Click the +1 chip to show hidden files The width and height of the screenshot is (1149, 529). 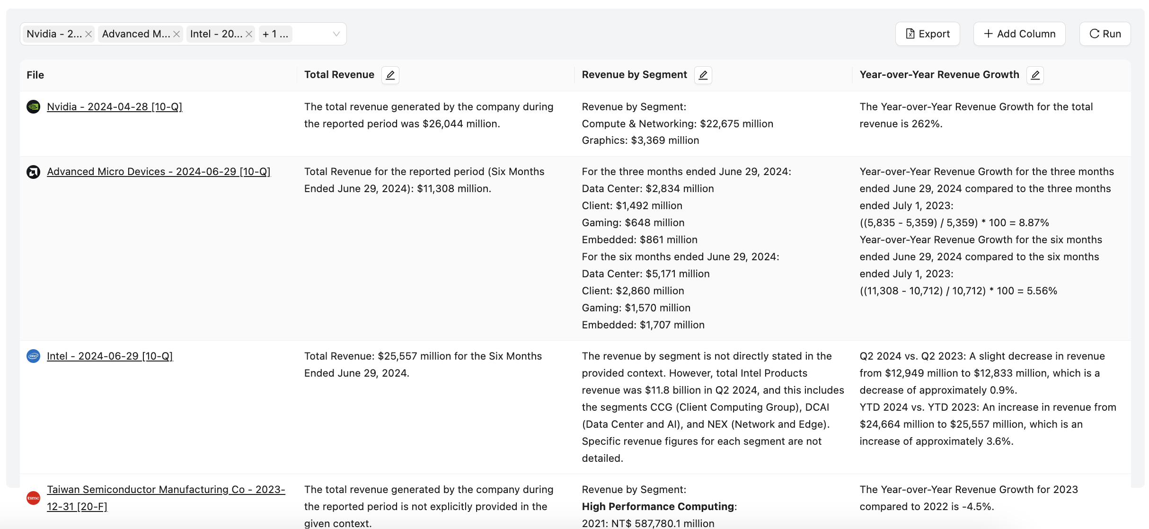point(275,34)
